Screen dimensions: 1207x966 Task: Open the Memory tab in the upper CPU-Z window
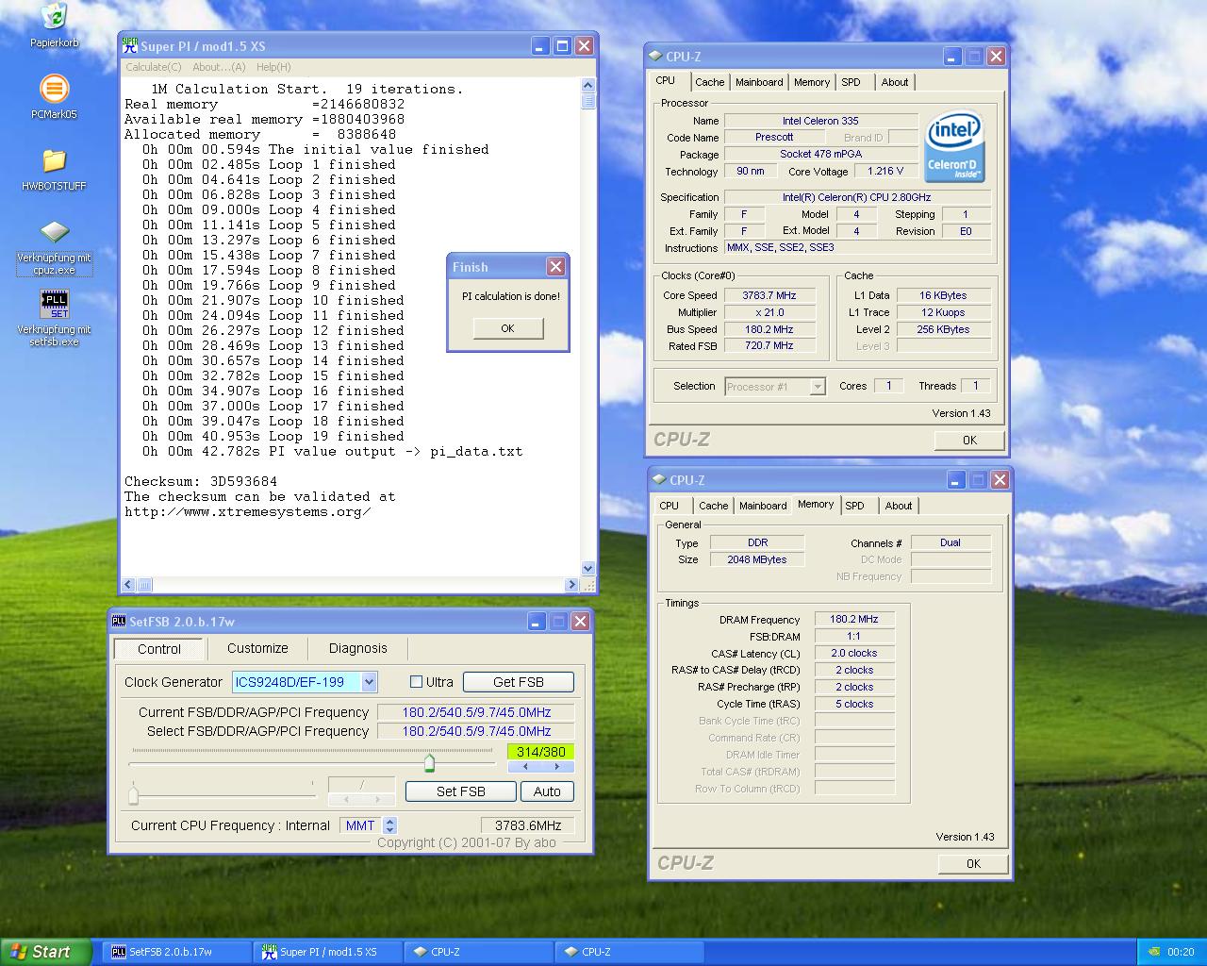pos(812,82)
